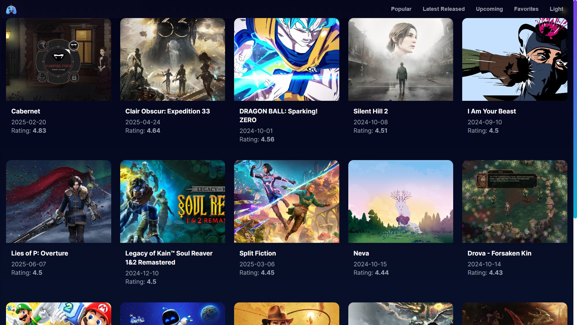577x325 pixels.
Task: Go to Latest Released section
Action: [x=444, y=9]
